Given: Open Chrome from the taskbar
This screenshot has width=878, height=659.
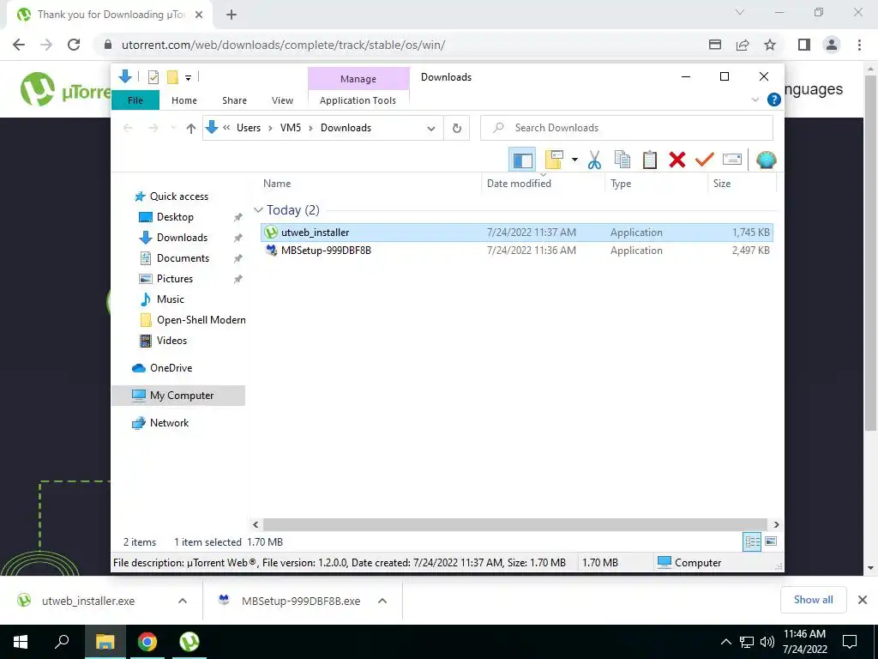Looking at the screenshot, I should click(147, 642).
